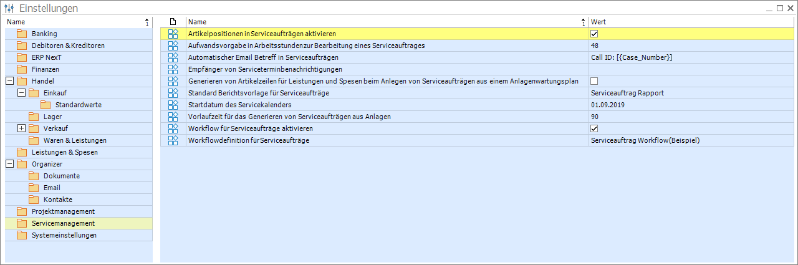Image resolution: width=798 pixels, height=265 pixels.
Task: Click the Systemeinstellungen folder icon
Action: click(x=22, y=235)
